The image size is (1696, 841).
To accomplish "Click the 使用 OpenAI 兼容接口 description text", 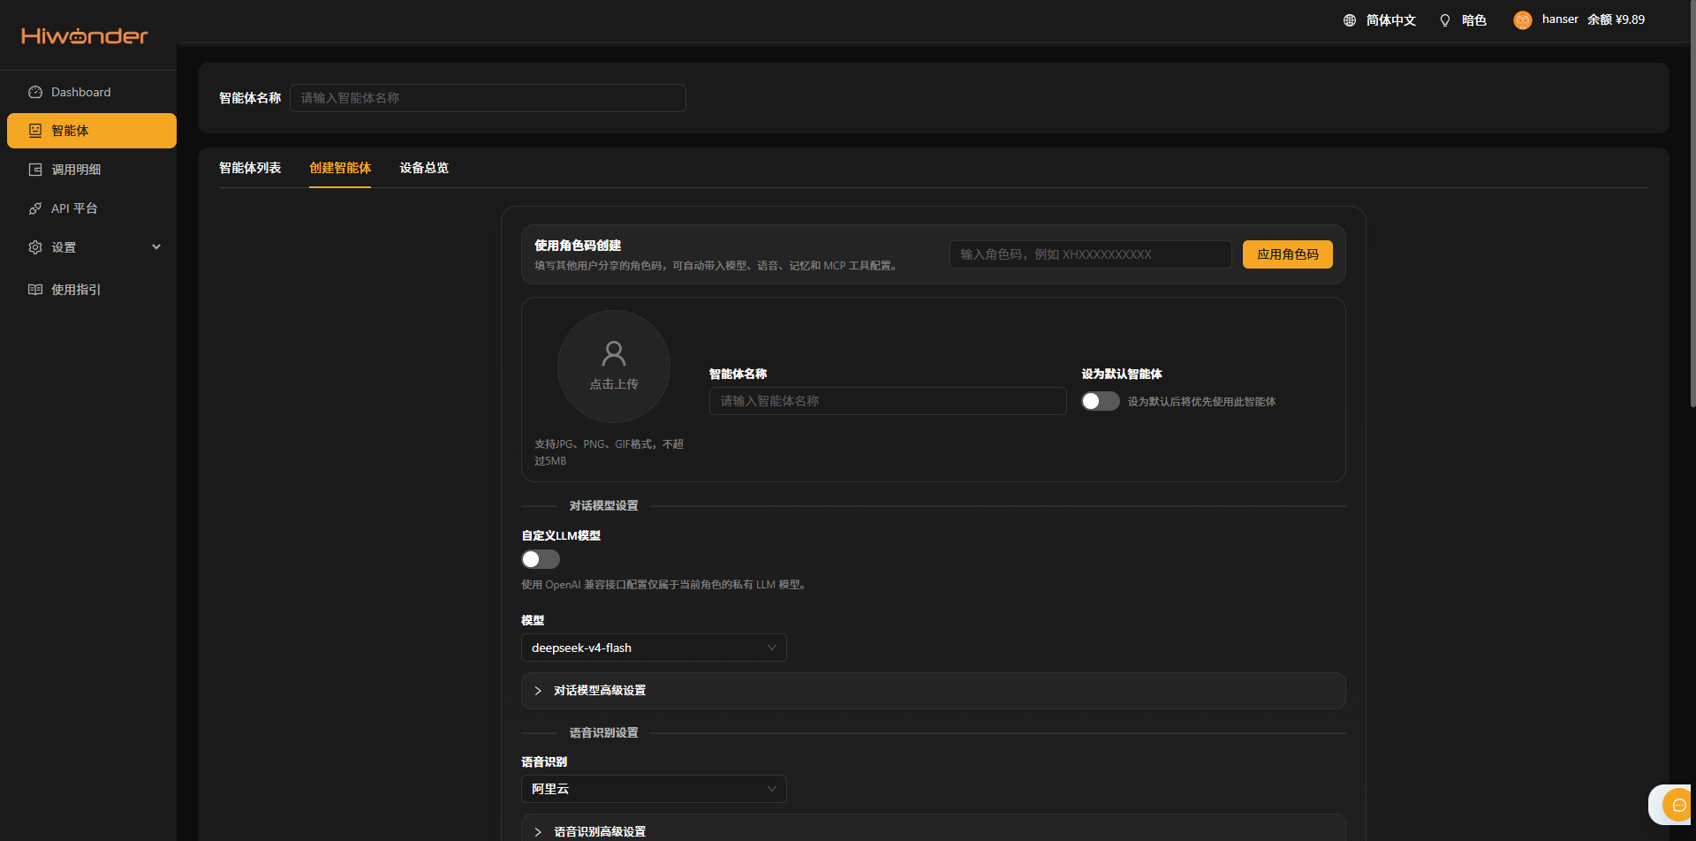I will click(665, 585).
